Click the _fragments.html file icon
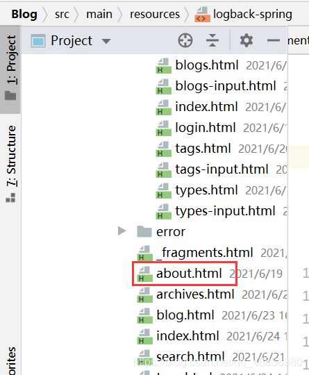The height and width of the screenshot is (375, 309). pyautogui.click(x=144, y=253)
